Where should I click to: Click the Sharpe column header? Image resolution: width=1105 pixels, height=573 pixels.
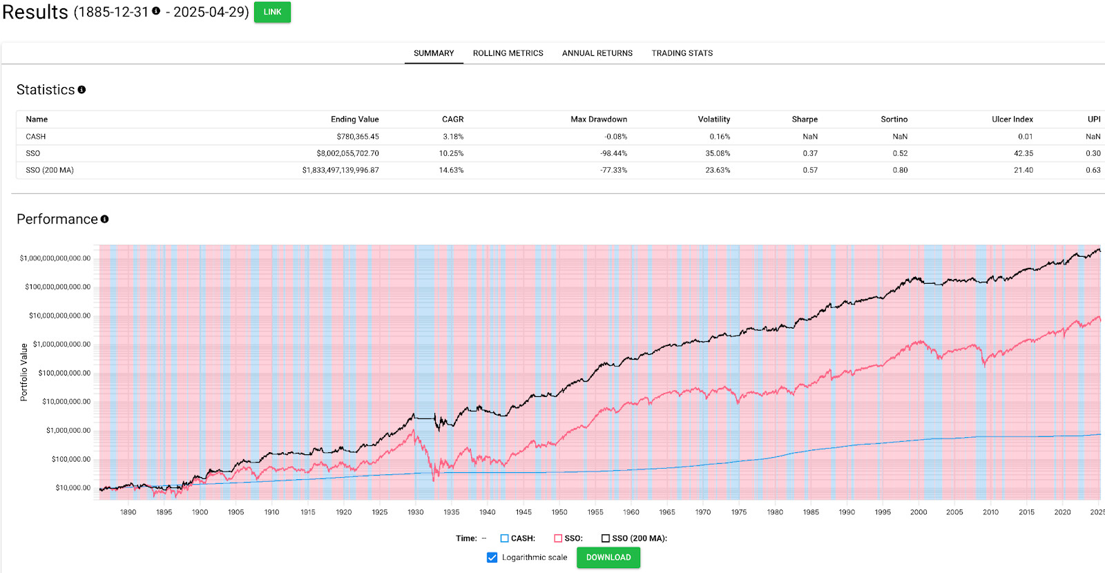point(805,119)
